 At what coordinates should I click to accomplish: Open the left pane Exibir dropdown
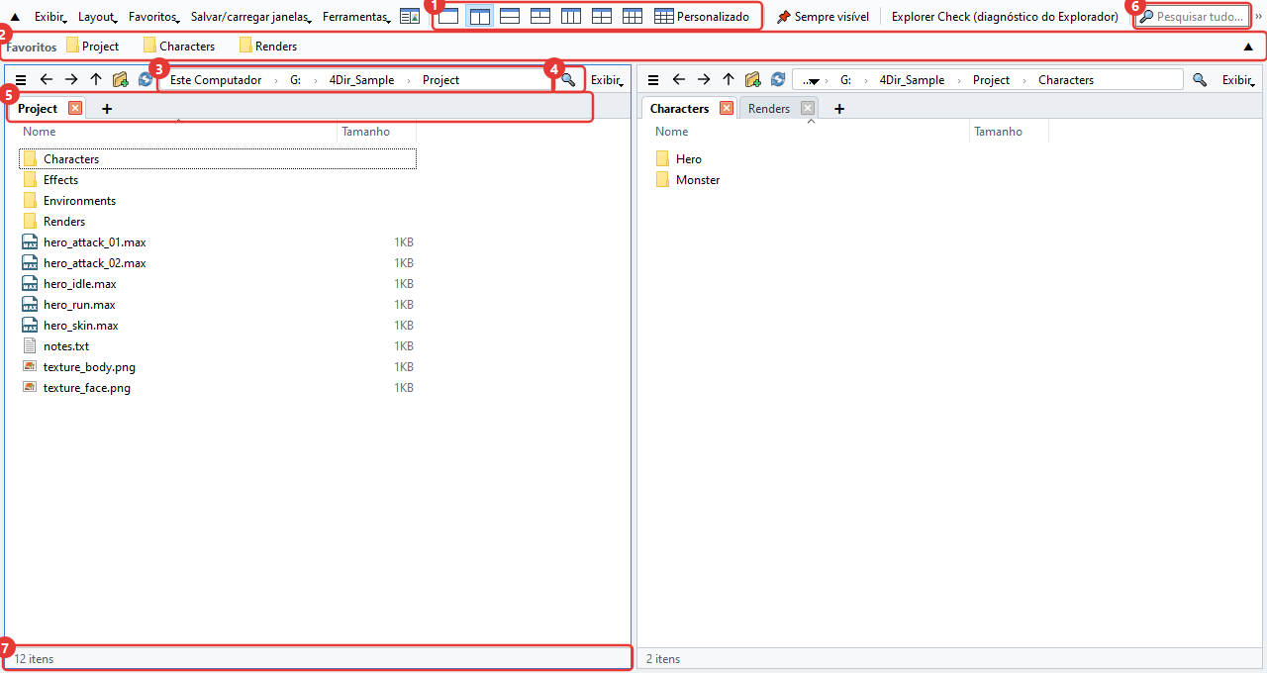(x=608, y=80)
